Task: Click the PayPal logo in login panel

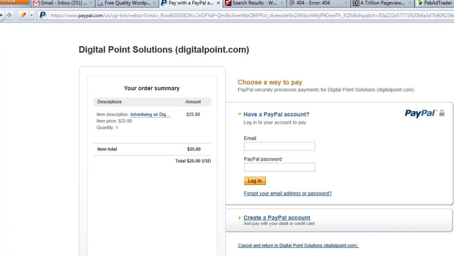Action: [421, 113]
